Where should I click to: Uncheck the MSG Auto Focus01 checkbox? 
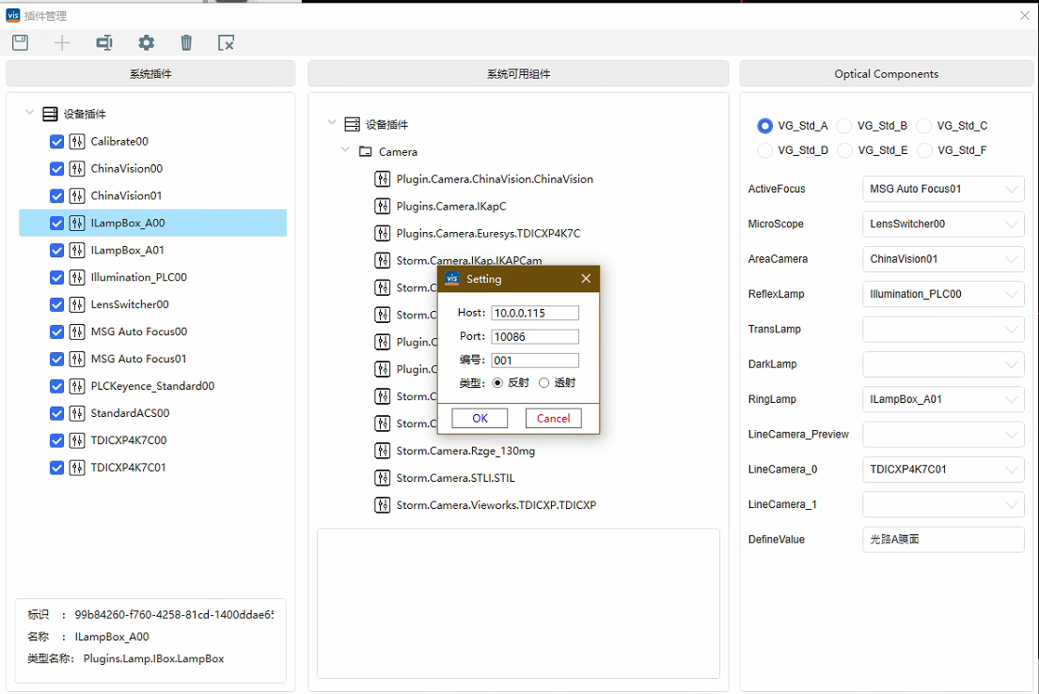point(57,359)
